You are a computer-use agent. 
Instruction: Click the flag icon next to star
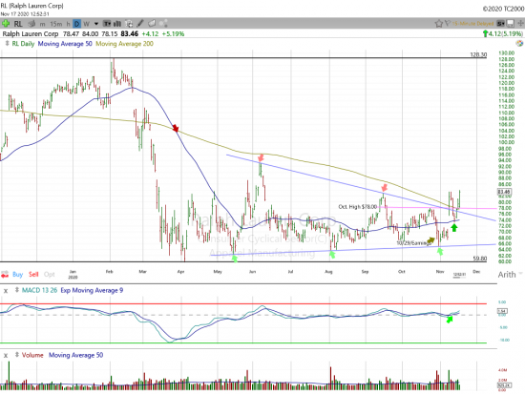(447, 24)
